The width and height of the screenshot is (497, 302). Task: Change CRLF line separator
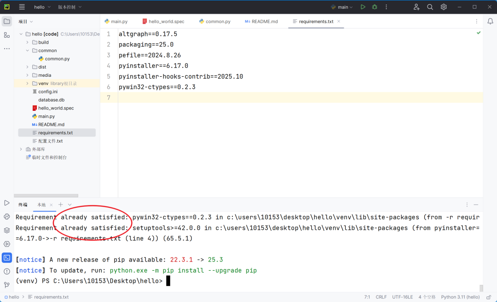click(x=381, y=297)
